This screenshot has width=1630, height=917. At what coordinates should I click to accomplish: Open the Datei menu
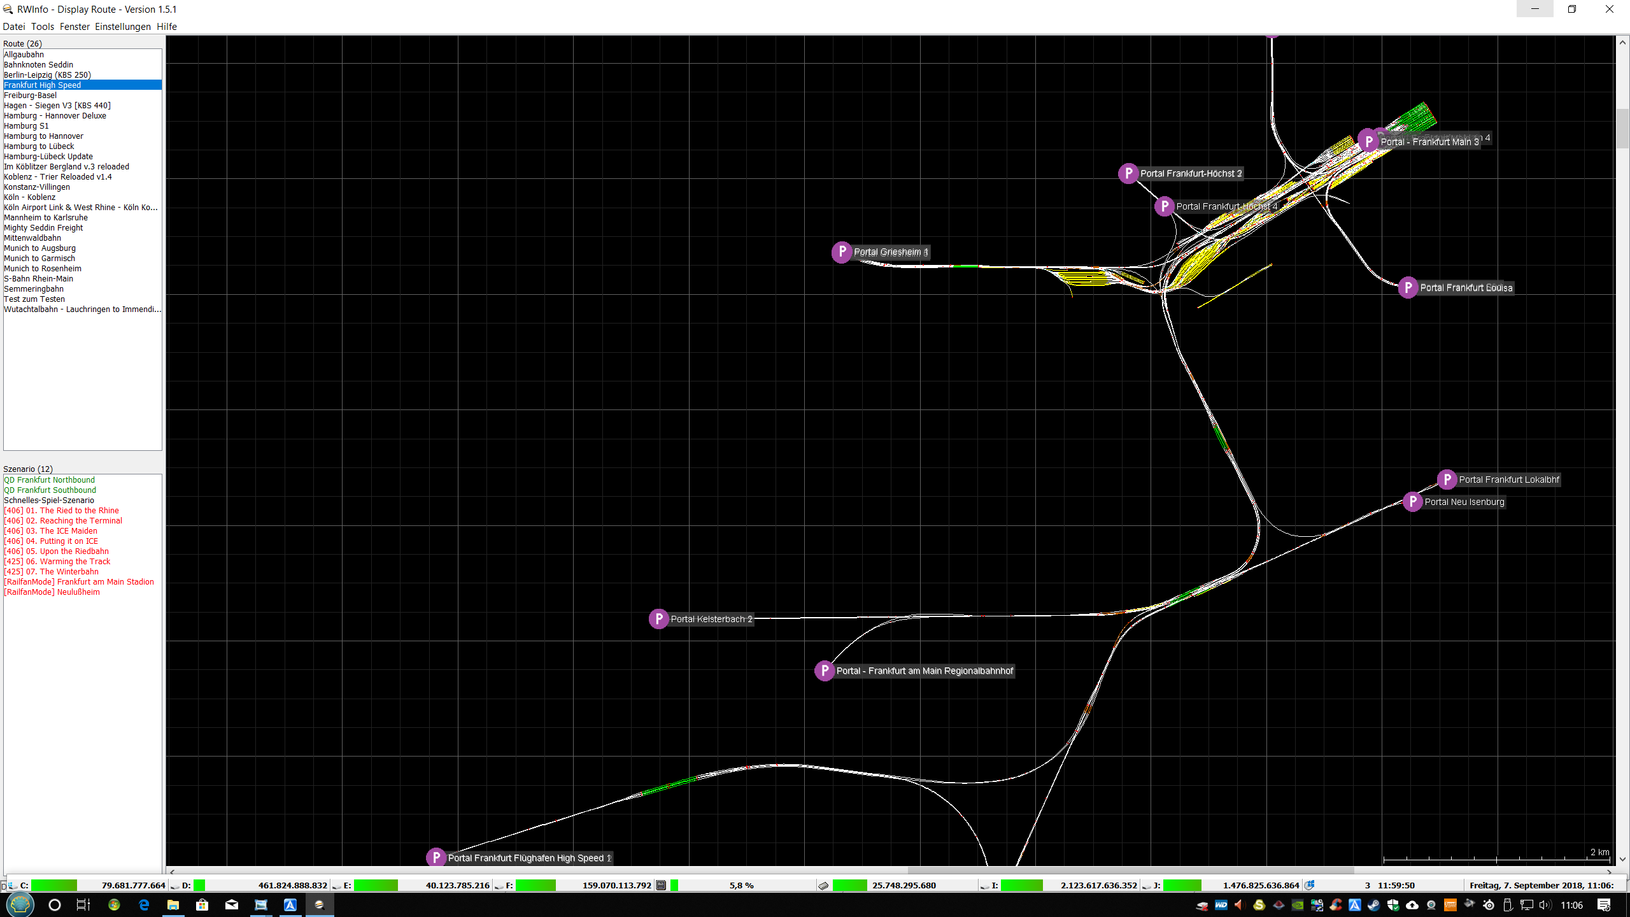click(13, 27)
